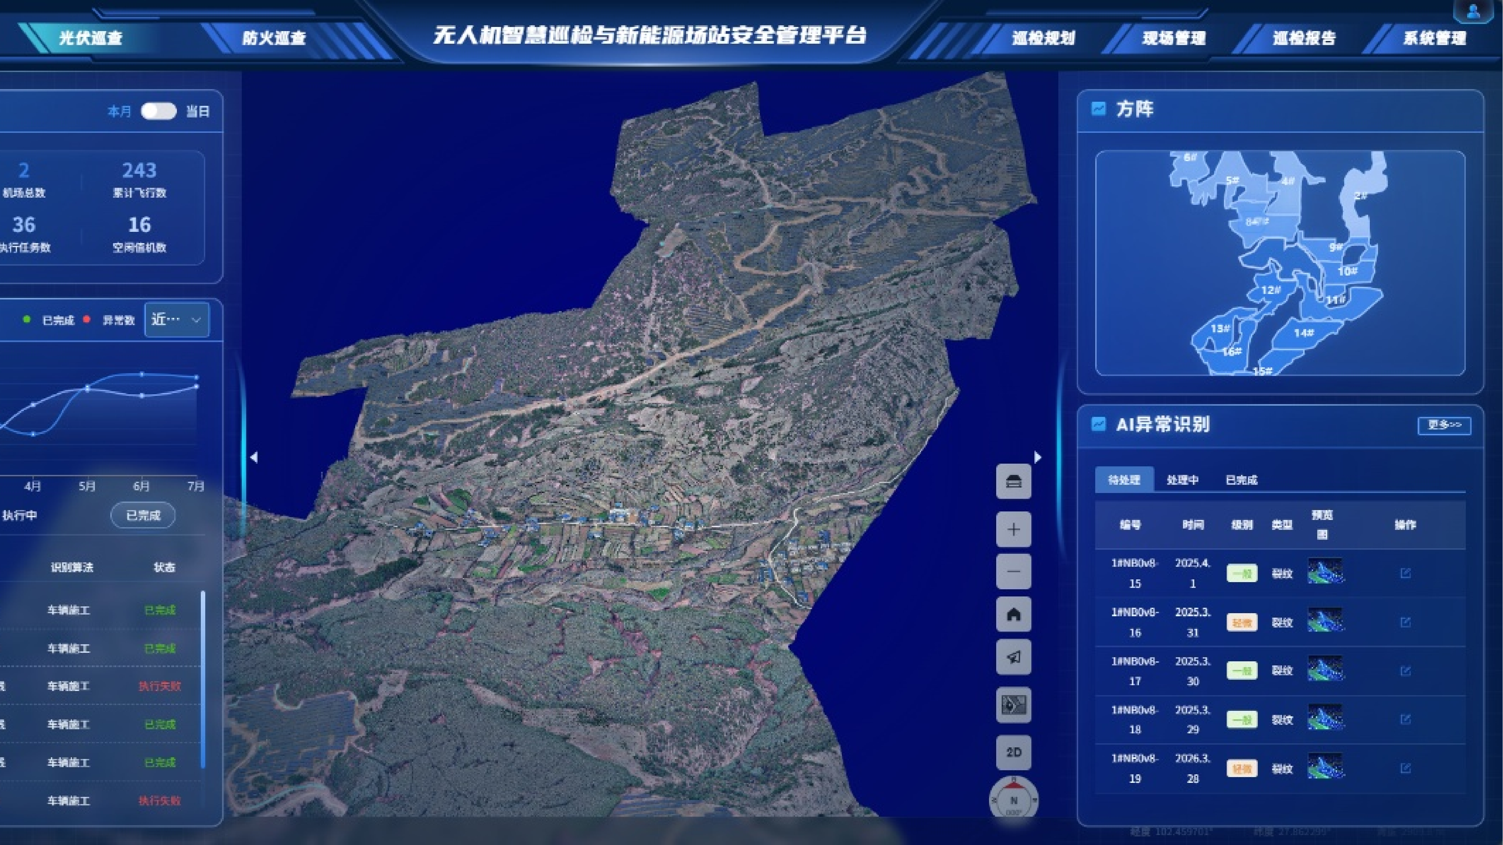
Task: Open edit icon for 1#NB0v8-19
Action: [x=1405, y=768]
